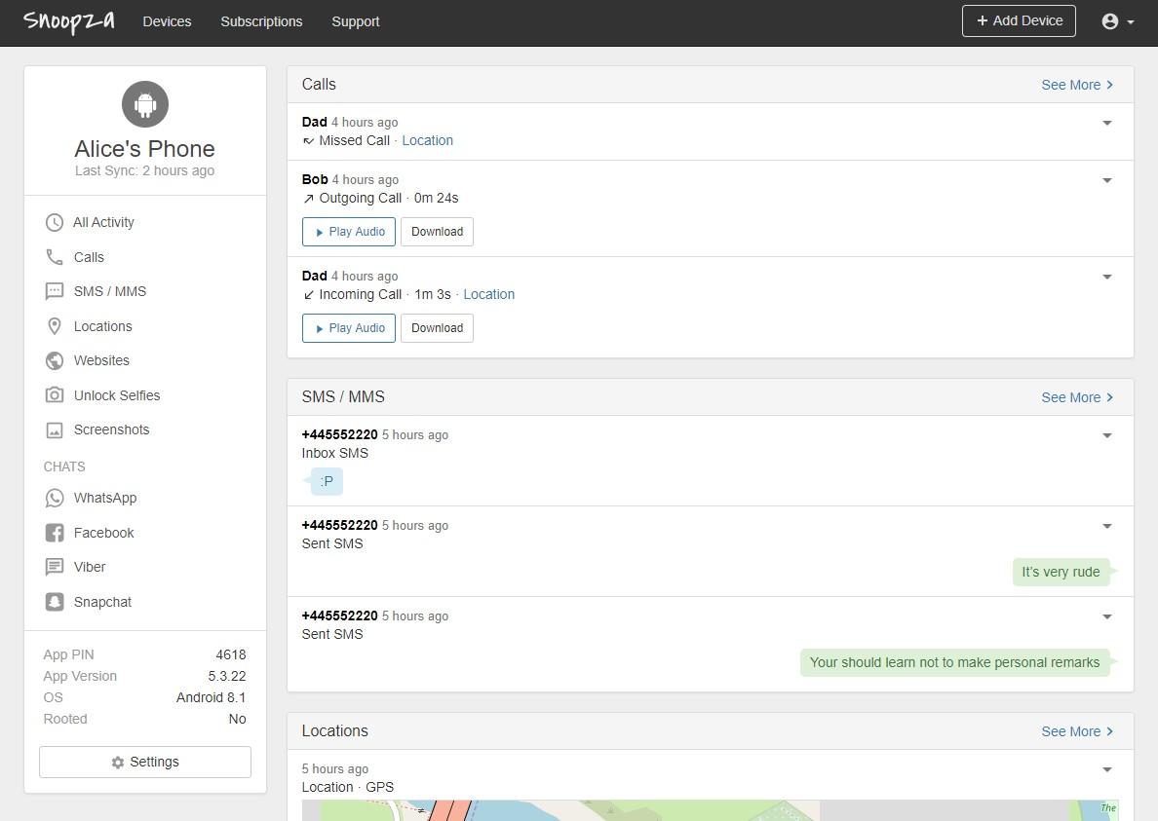Image resolution: width=1158 pixels, height=821 pixels.
Task: Click the Websites globe icon
Action: tap(55, 360)
